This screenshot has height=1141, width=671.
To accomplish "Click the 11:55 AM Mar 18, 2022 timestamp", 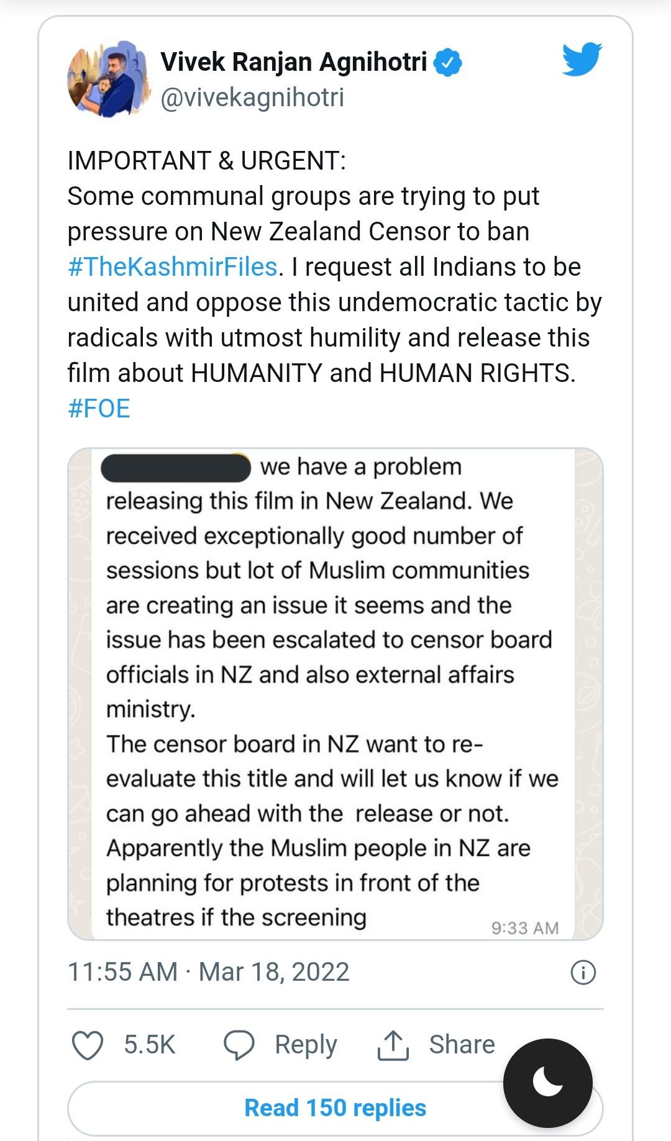I will coord(208,972).
